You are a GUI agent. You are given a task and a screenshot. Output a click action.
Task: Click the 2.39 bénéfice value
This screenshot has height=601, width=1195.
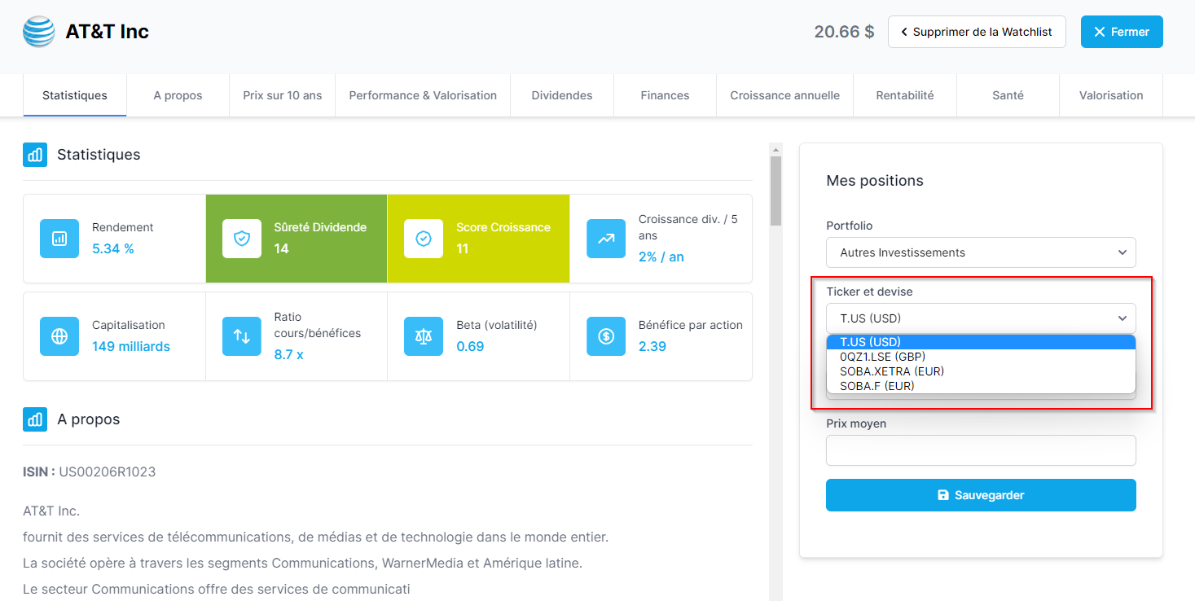tap(652, 346)
